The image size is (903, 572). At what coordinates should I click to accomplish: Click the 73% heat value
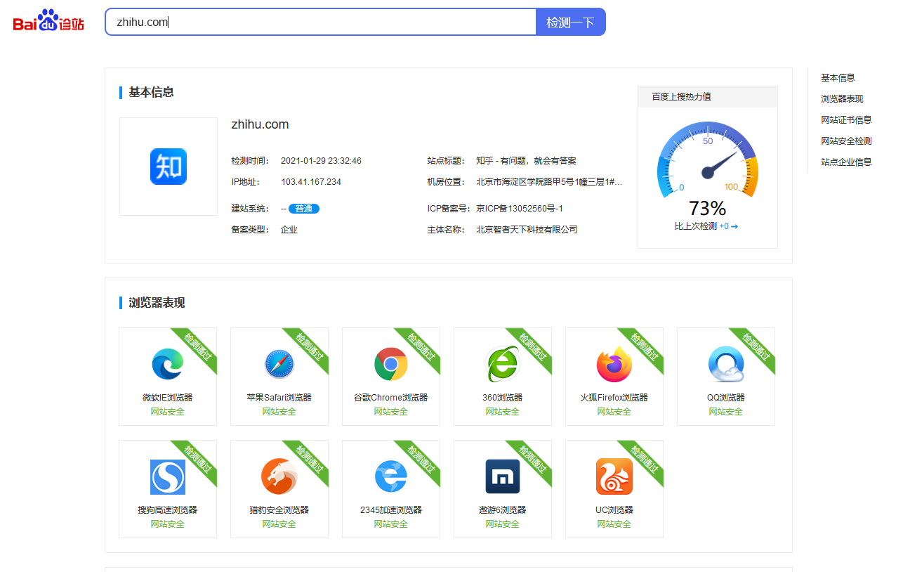tap(707, 208)
